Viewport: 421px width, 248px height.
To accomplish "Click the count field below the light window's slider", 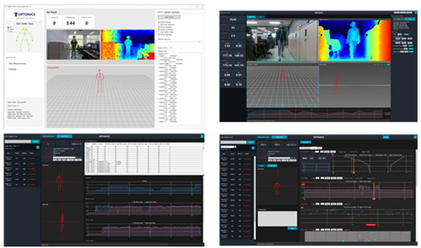I will 171,48.
